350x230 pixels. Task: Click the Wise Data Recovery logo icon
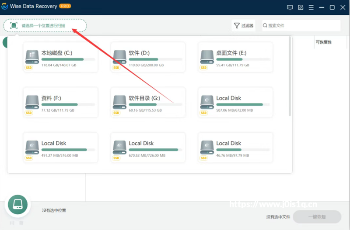tap(4, 6)
